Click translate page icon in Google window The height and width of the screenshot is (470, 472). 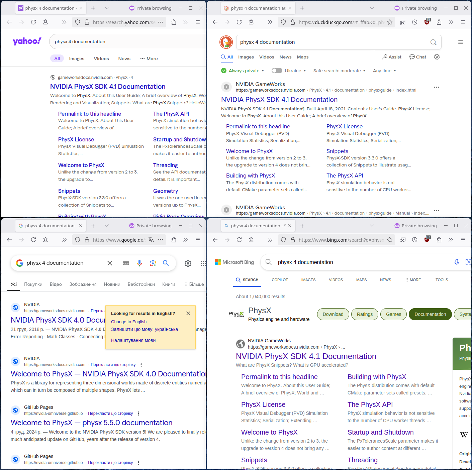click(151, 240)
